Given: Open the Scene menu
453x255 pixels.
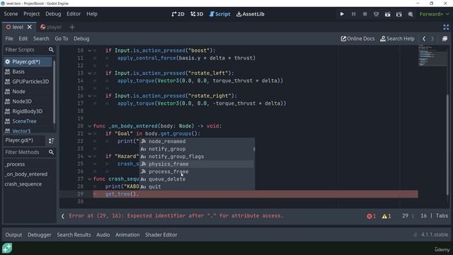Looking at the screenshot, I should (x=11, y=14).
